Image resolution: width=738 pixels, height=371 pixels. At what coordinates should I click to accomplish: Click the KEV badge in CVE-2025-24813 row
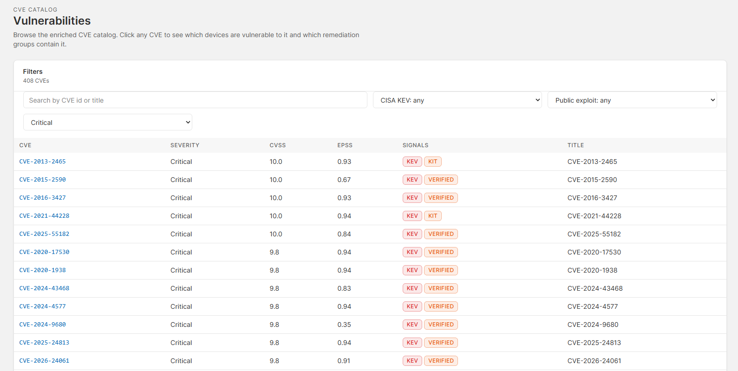412,343
